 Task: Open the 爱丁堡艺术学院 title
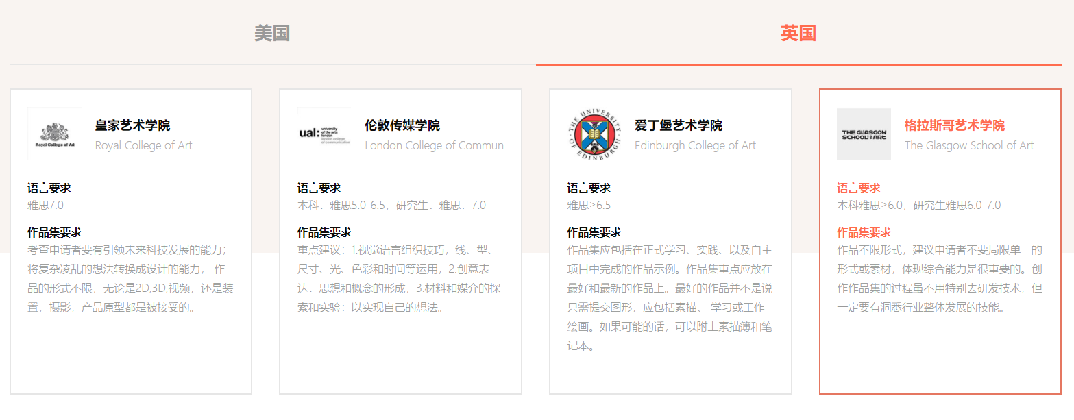pyautogui.click(x=679, y=125)
